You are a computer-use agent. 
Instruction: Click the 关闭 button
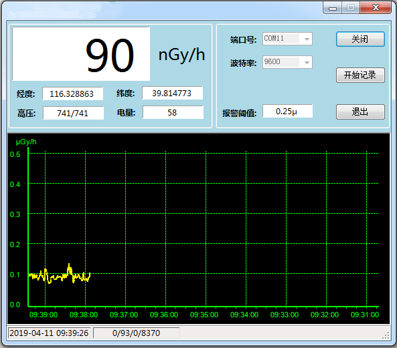click(x=360, y=39)
